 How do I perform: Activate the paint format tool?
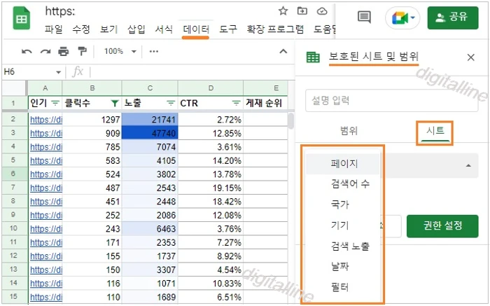pyautogui.click(x=82, y=51)
